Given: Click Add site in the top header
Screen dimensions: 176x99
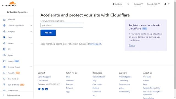Looking at the screenshot, I should pyautogui.click(x=119, y=4).
